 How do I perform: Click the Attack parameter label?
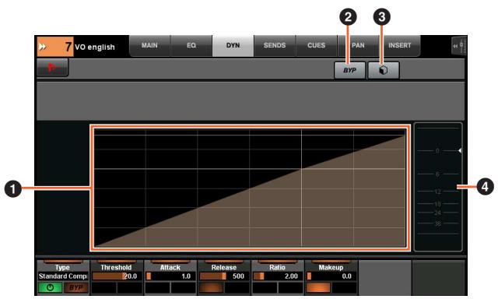point(170,268)
